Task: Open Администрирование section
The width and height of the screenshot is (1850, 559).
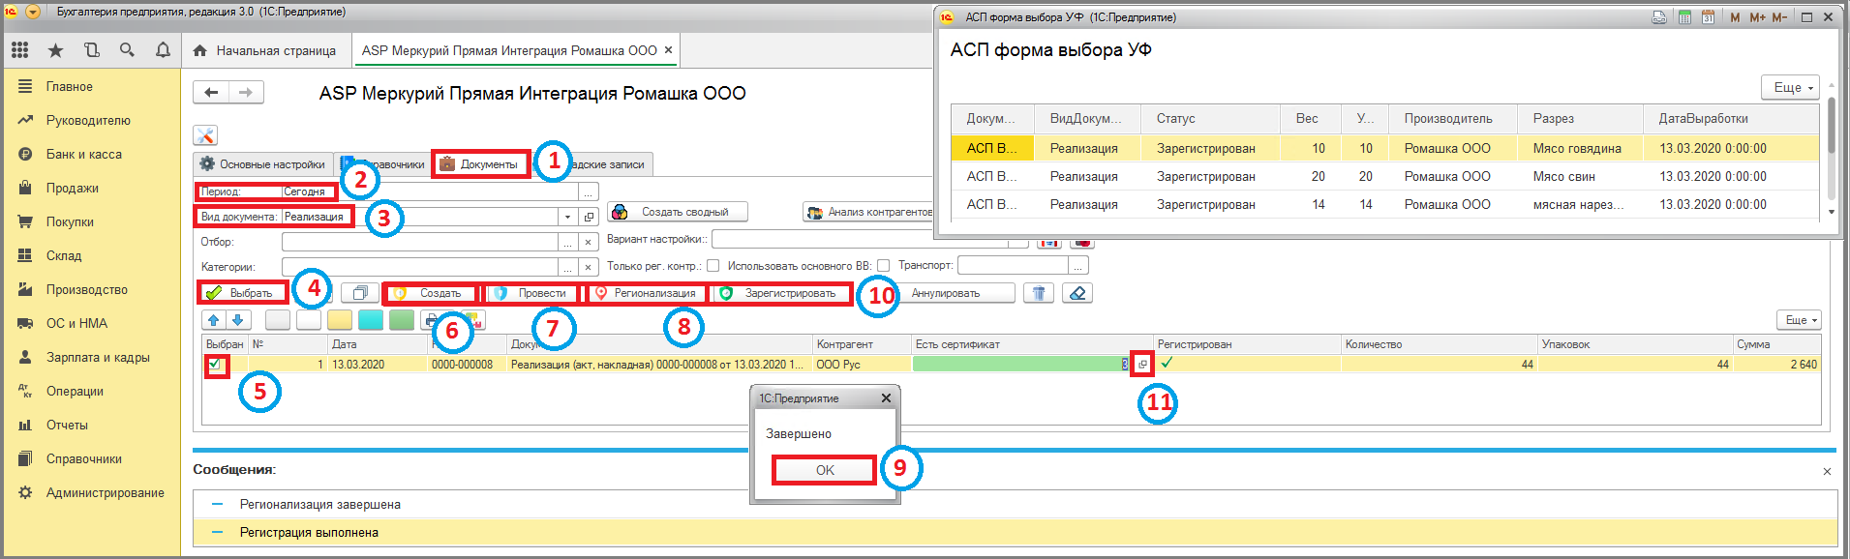Action: coord(106,492)
